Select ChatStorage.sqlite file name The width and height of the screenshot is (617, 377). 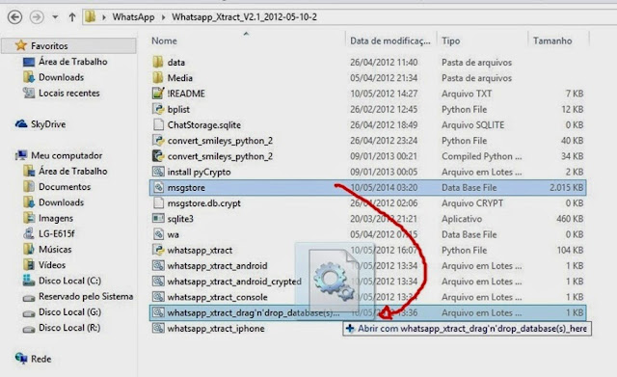(203, 125)
